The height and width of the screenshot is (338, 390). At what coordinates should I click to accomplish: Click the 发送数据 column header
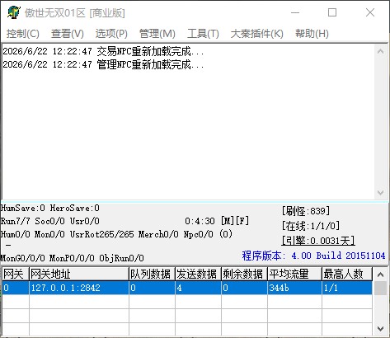coord(198,274)
